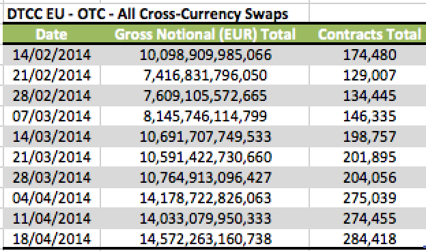Select date cell 18/04/2014
The height and width of the screenshot is (251, 426).
click(52, 239)
